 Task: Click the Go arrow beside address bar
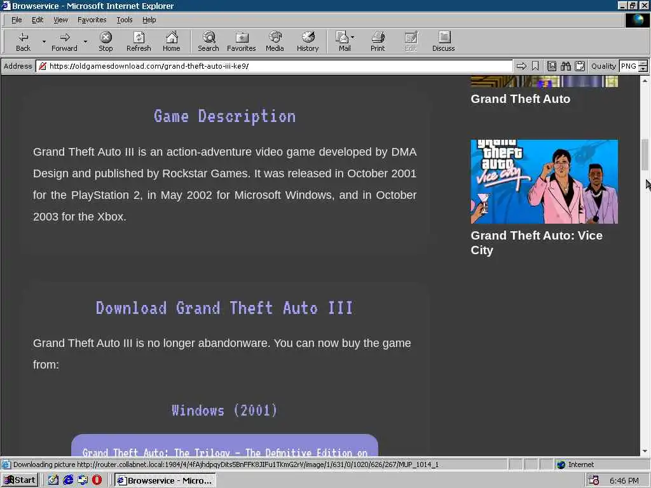click(521, 66)
